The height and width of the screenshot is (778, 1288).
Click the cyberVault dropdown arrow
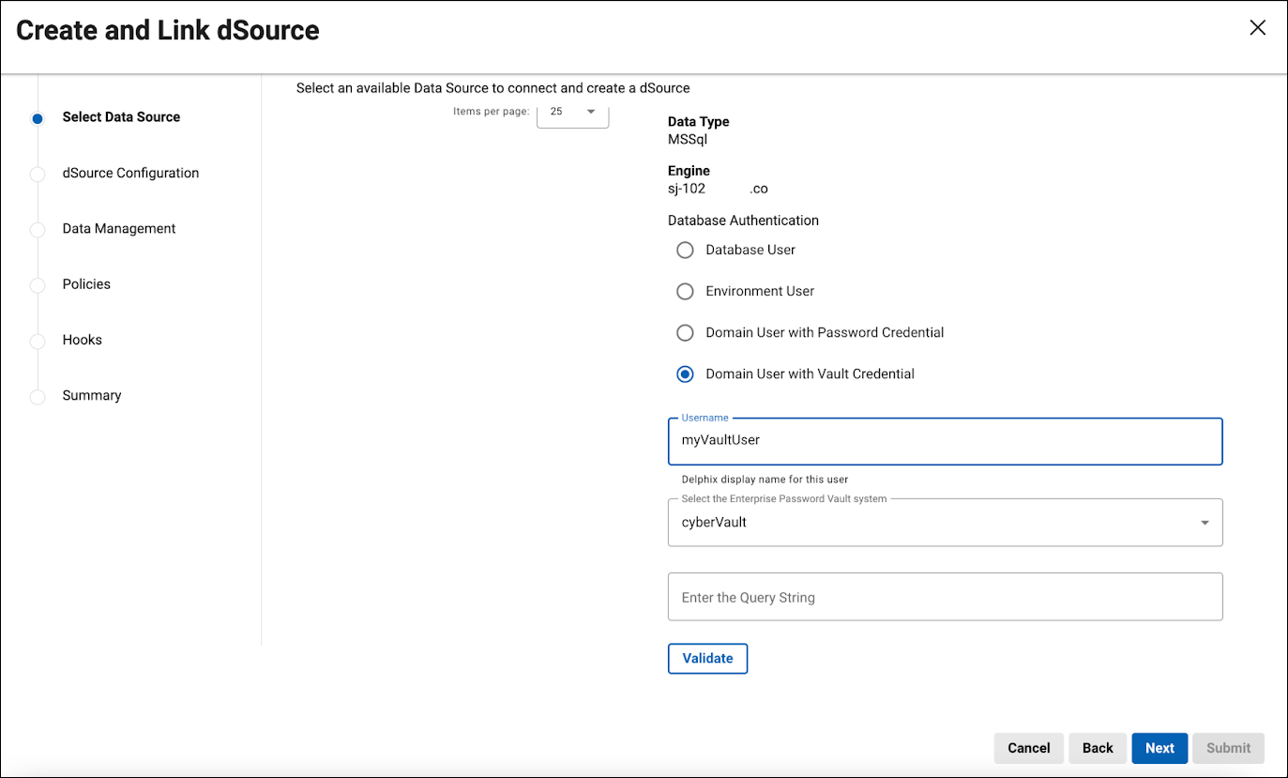(x=1205, y=523)
